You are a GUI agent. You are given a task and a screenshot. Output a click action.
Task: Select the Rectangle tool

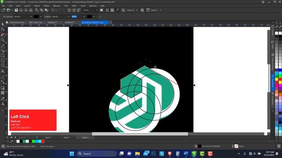(x=3, y=56)
